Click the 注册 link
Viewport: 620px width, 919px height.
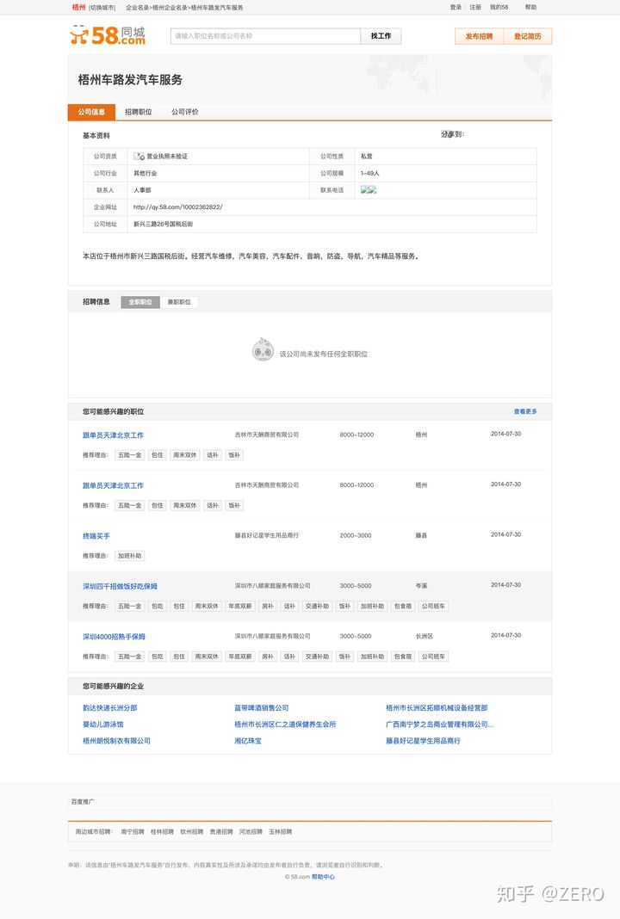(475, 8)
